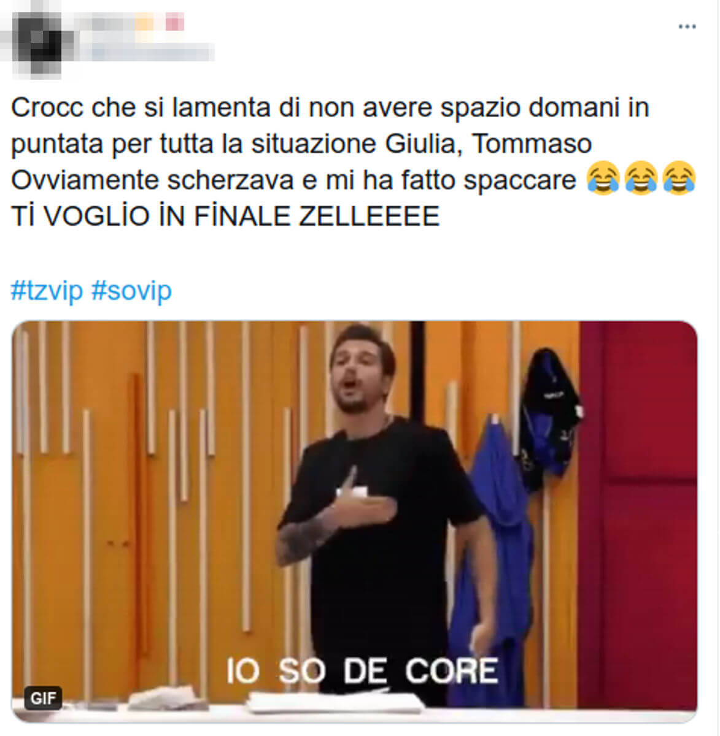Click the last crying-laughing emoji
The image size is (720, 736).
(679, 179)
